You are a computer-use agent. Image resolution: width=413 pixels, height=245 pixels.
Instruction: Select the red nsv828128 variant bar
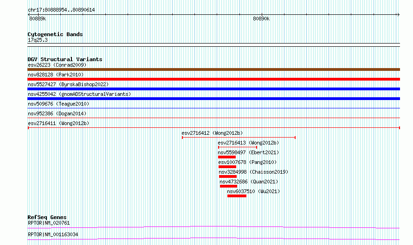click(213, 79)
